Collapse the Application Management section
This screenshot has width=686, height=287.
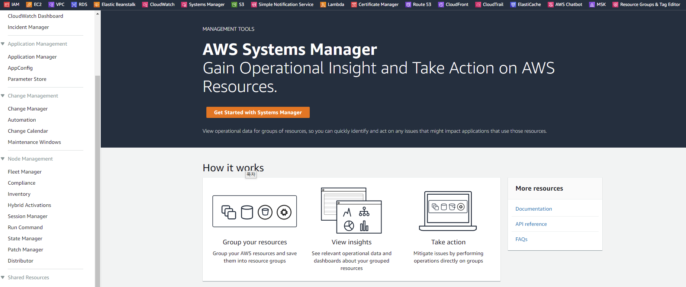[x=3, y=44]
